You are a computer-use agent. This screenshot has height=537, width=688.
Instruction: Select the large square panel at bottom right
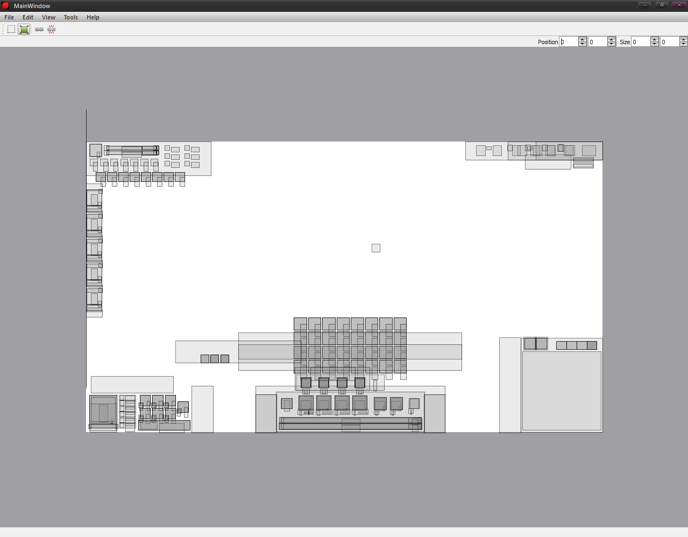point(562,391)
